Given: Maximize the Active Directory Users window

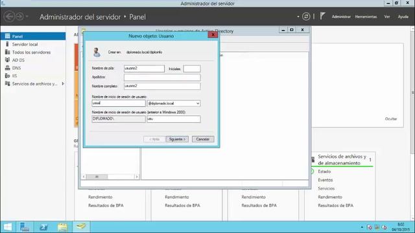Looking at the screenshot, I should pyautogui.click(x=292, y=30).
